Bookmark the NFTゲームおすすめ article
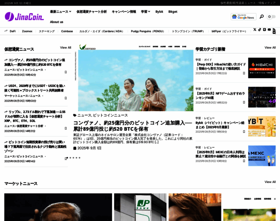Screen dimensions: 280x221 click(x=244, y=102)
